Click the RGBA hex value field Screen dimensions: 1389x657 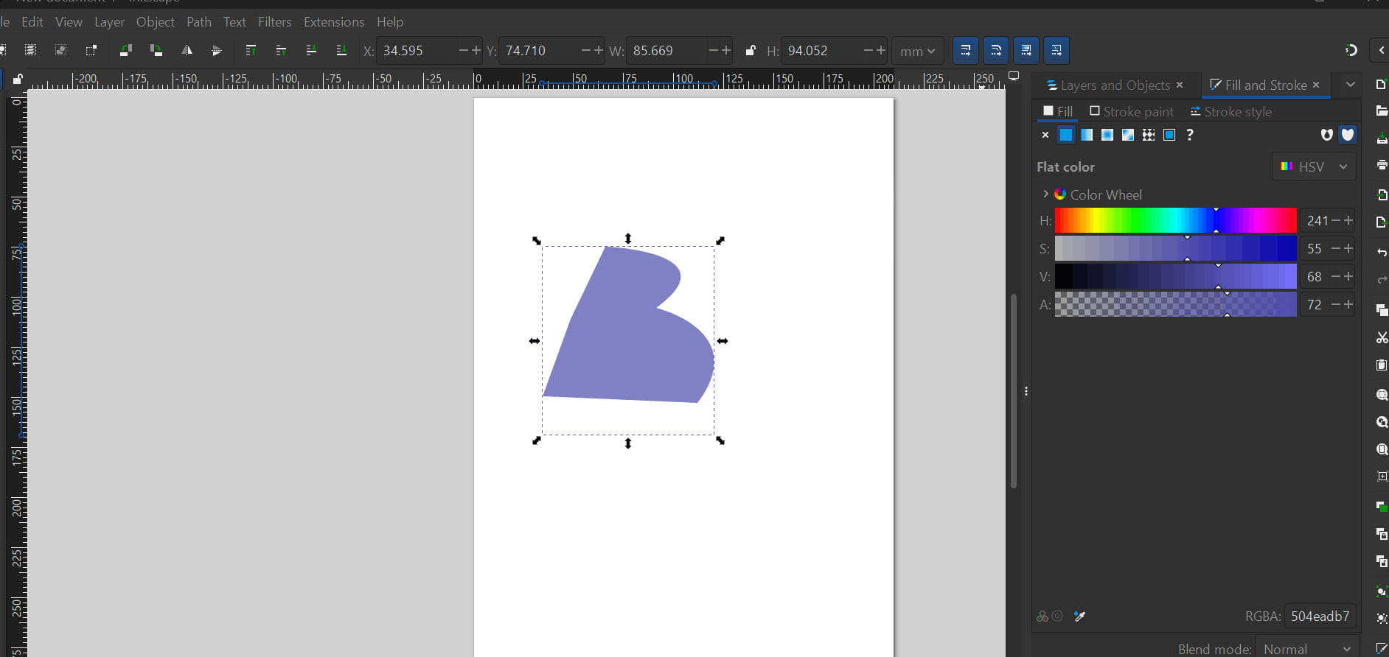pyautogui.click(x=1320, y=616)
